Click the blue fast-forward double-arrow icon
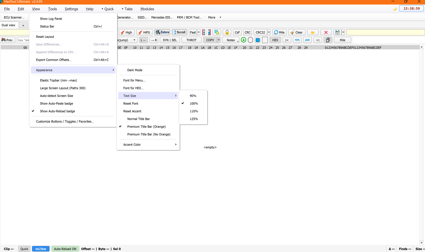Image resolution: width=425 pixels, height=252 pixels. 307,40
